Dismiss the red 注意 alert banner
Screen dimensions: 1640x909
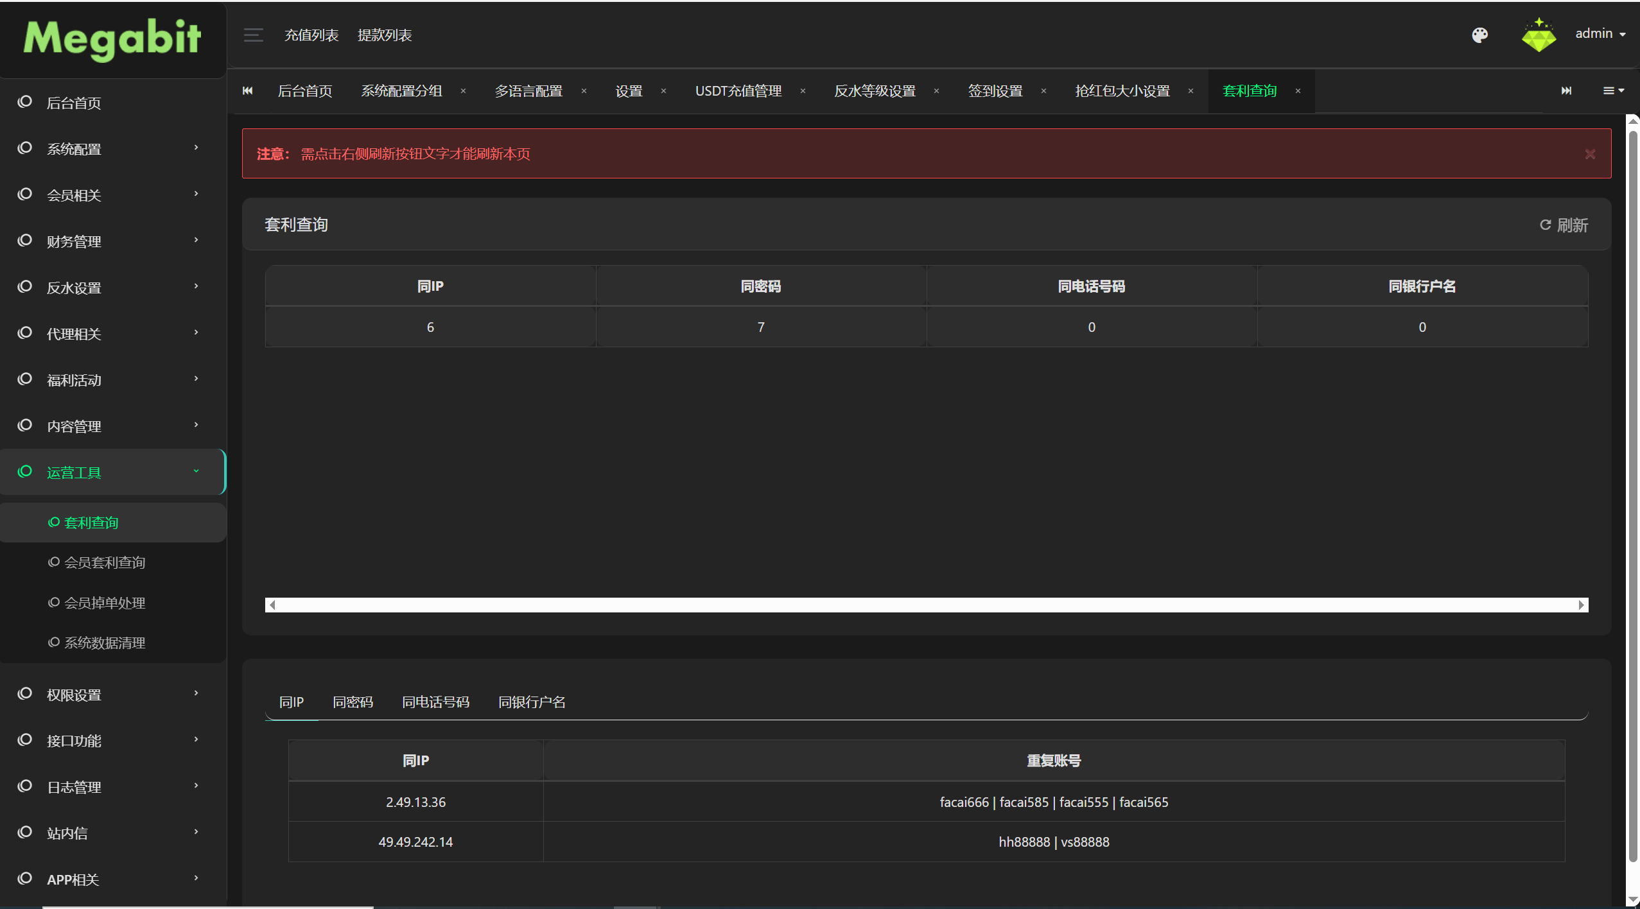tap(1590, 154)
